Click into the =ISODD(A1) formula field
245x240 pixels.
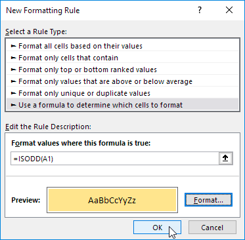coord(115,159)
